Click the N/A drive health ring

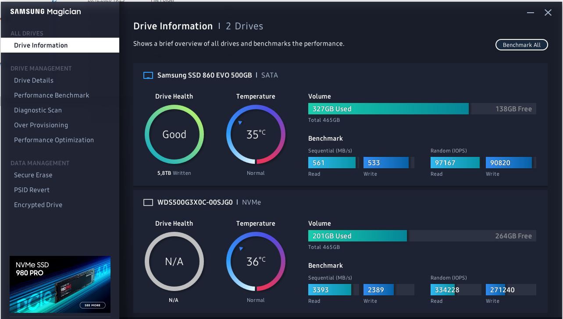click(174, 262)
